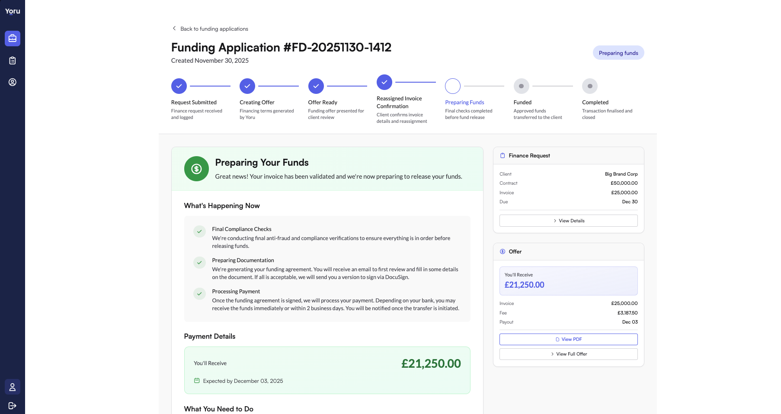
Task: Click the back chevron before funding applications
Action: pyautogui.click(x=174, y=28)
